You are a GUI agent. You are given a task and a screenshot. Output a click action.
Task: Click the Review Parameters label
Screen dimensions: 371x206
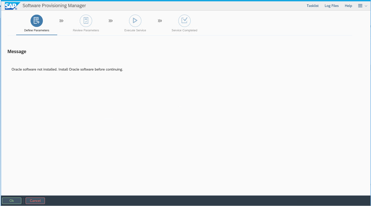pos(86,30)
